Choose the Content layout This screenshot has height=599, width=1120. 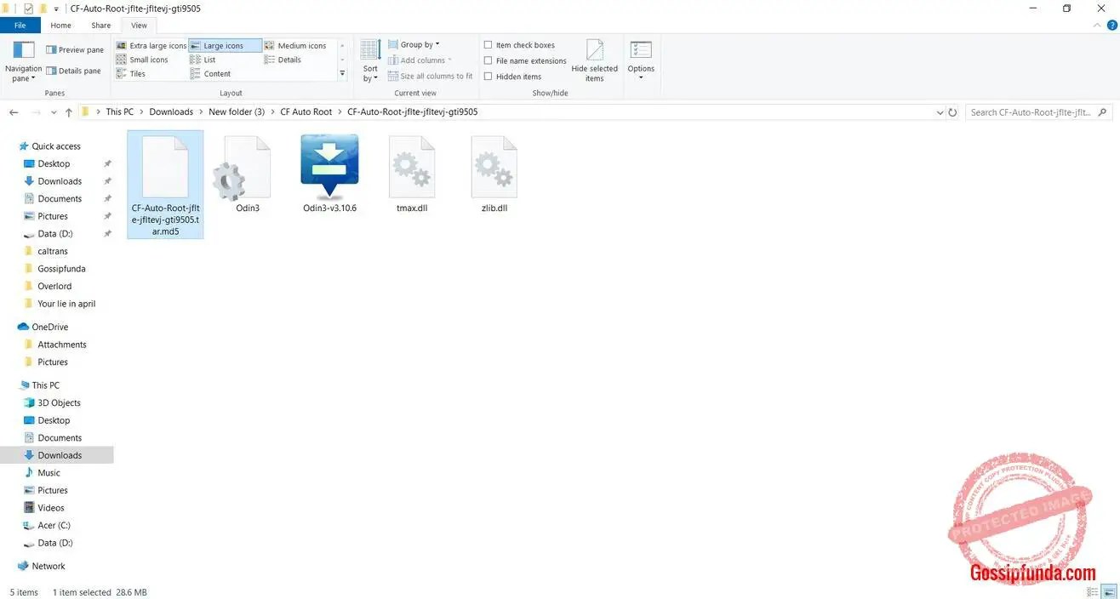click(211, 73)
